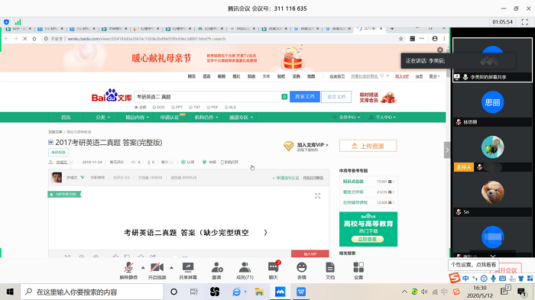Open 首页 in green navigation bar
The width and height of the screenshot is (535, 300).
pos(66,118)
